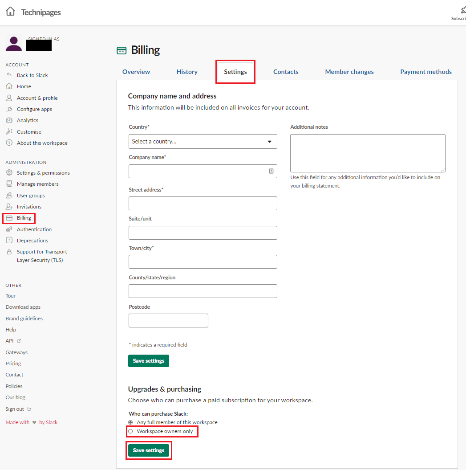
Task: Click the Analytics gauge icon in sidebar
Action: coord(9,120)
